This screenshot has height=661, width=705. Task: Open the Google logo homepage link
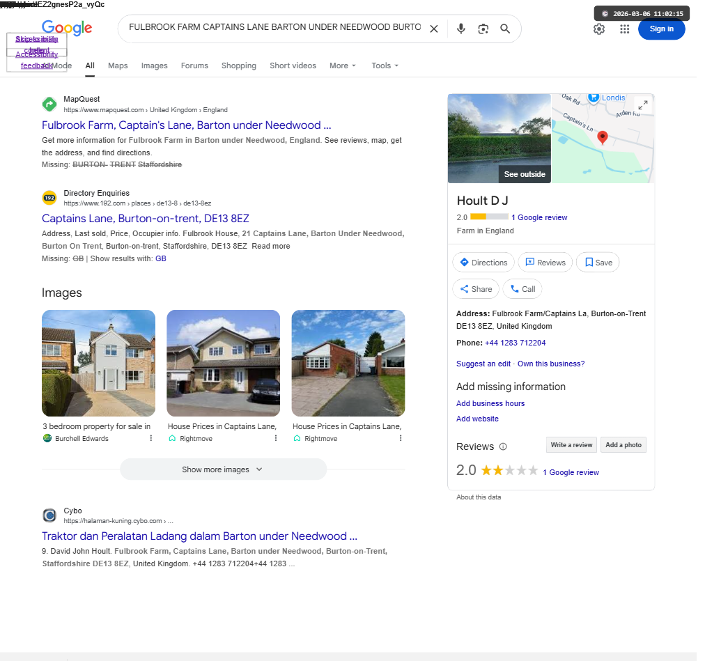(67, 28)
